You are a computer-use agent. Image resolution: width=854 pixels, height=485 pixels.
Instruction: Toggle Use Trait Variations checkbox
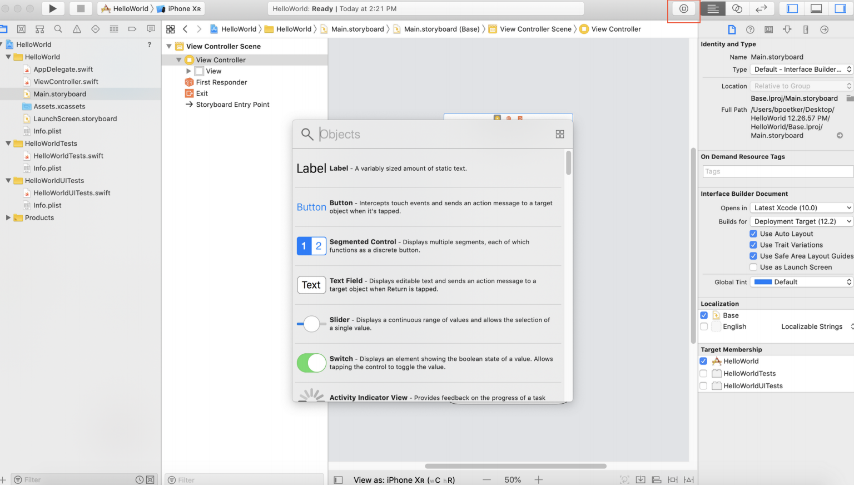[753, 245]
